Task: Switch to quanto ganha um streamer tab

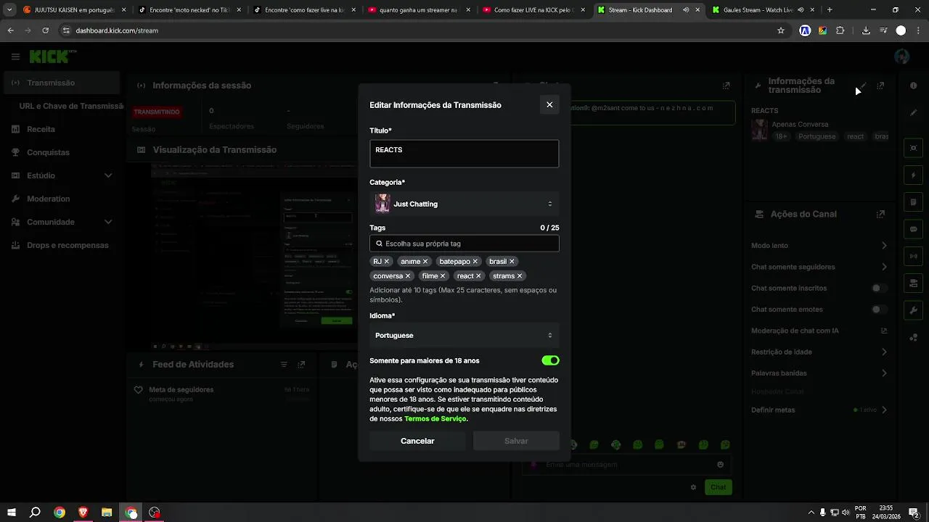Action: 418,10
